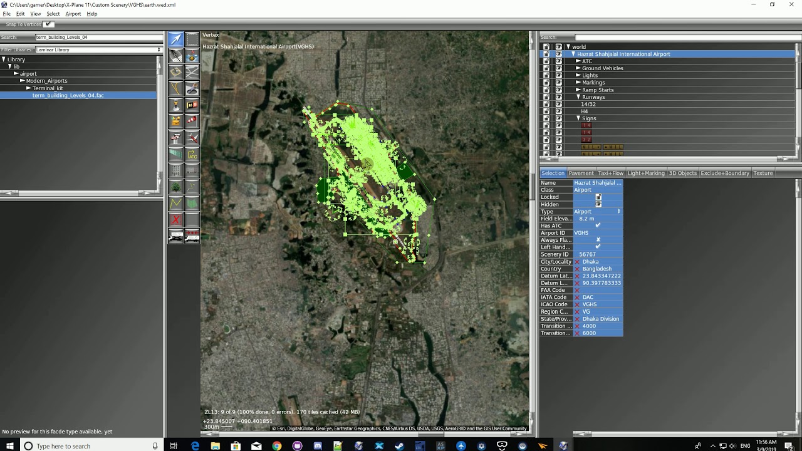The width and height of the screenshot is (802, 451).
Task: Hide runway 14/32 with eye icon
Action: 558,104
